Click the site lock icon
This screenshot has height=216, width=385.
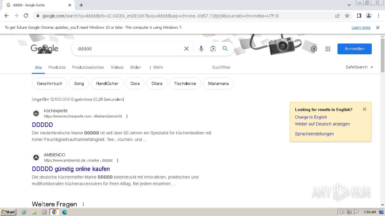[38, 16]
